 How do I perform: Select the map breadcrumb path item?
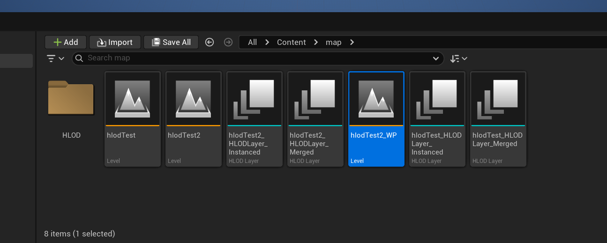(x=334, y=42)
